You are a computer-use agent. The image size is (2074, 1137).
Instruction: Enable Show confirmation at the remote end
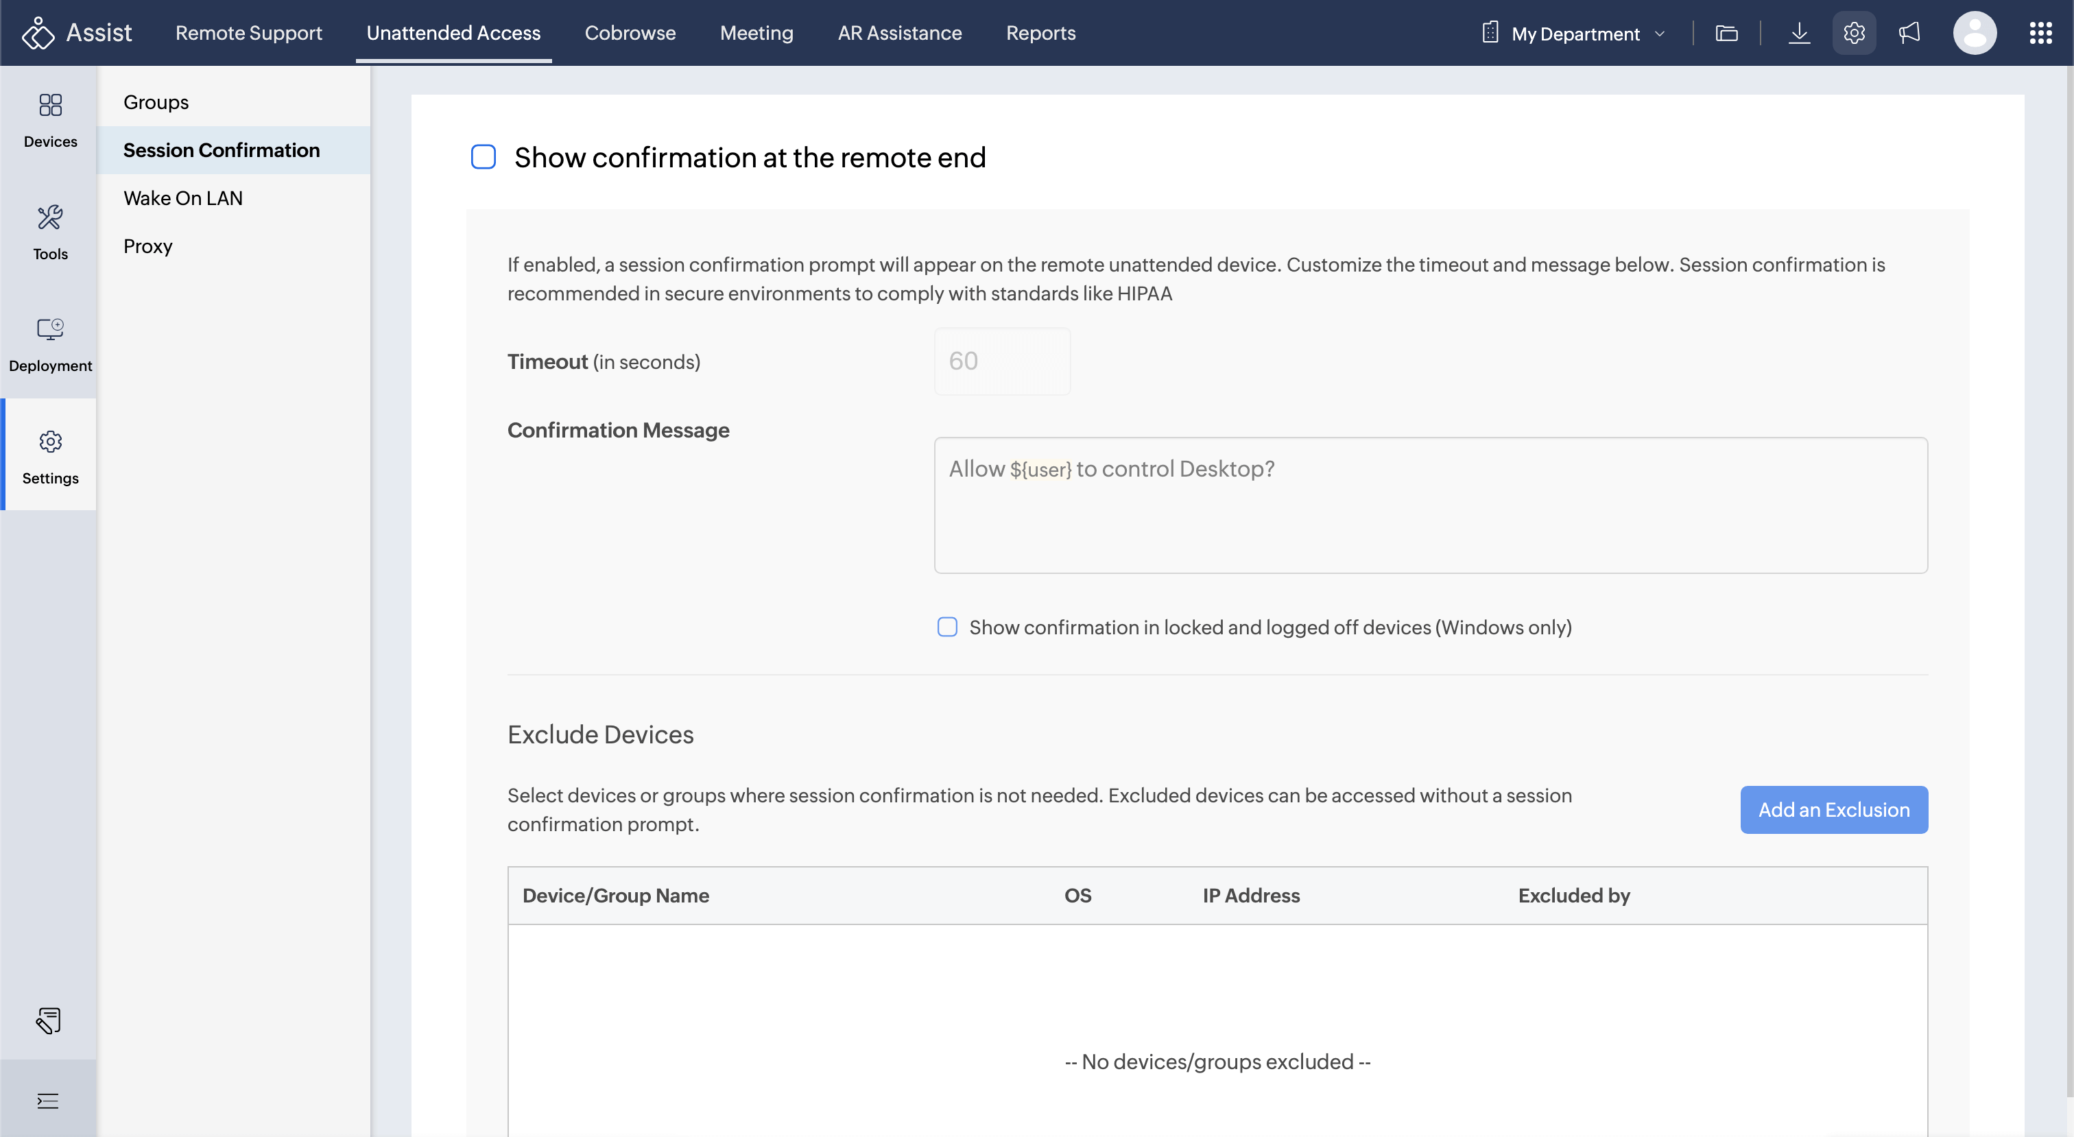pos(483,157)
